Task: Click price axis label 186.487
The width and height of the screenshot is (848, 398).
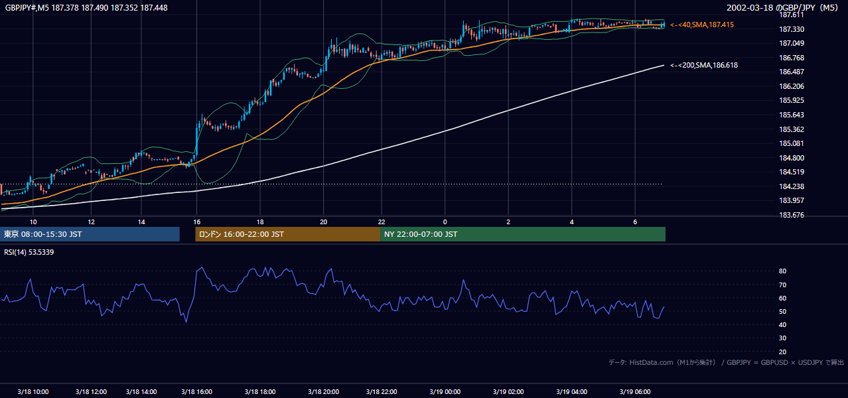Action: click(792, 72)
